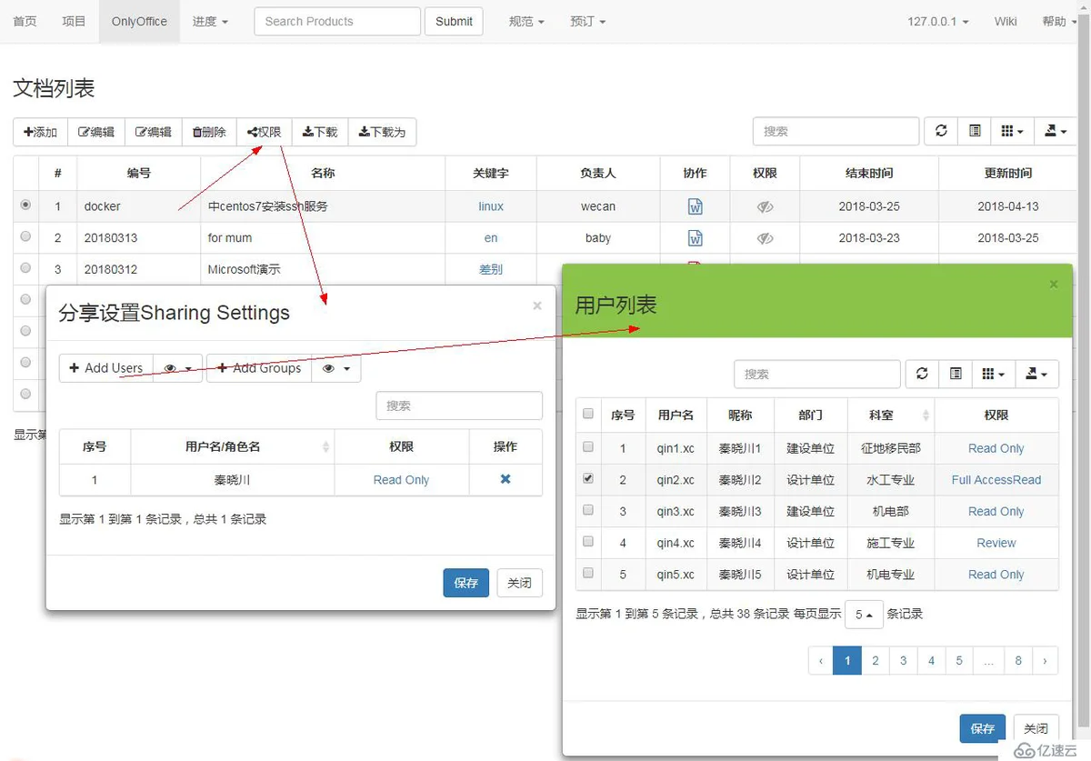Image resolution: width=1091 pixels, height=761 pixels.
Task: Check the box for user qin3.xc
Action: (588, 510)
